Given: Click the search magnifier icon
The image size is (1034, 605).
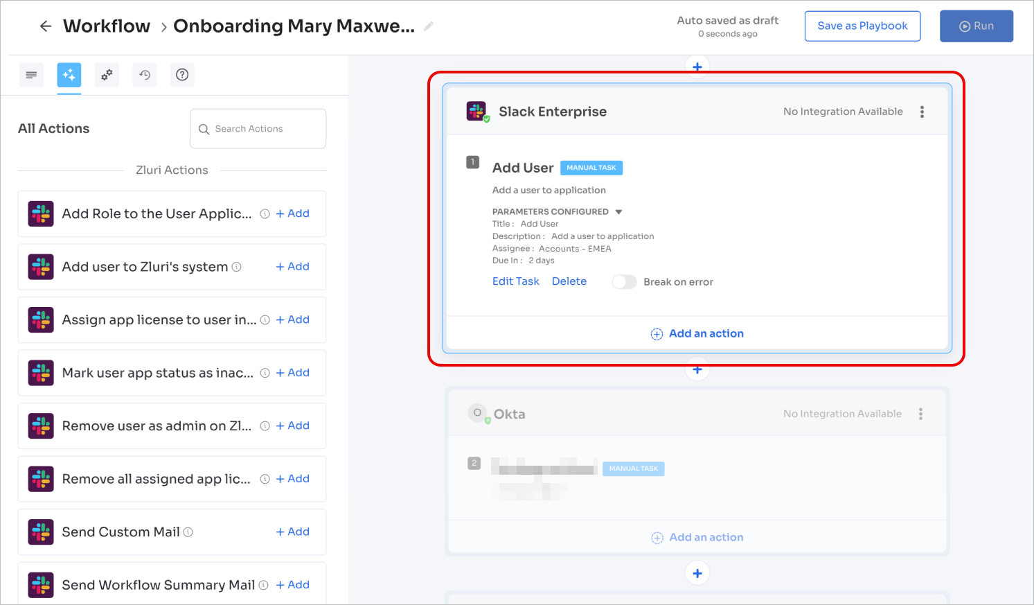Looking at the screenshot, I should (x=204, y=130).
